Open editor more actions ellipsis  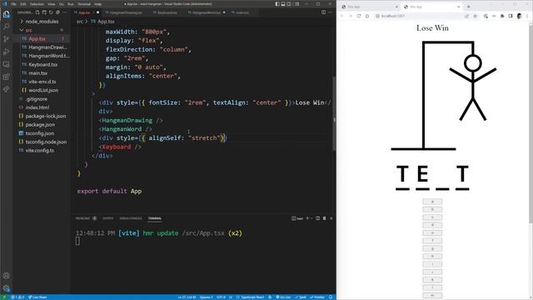point(331,12)
